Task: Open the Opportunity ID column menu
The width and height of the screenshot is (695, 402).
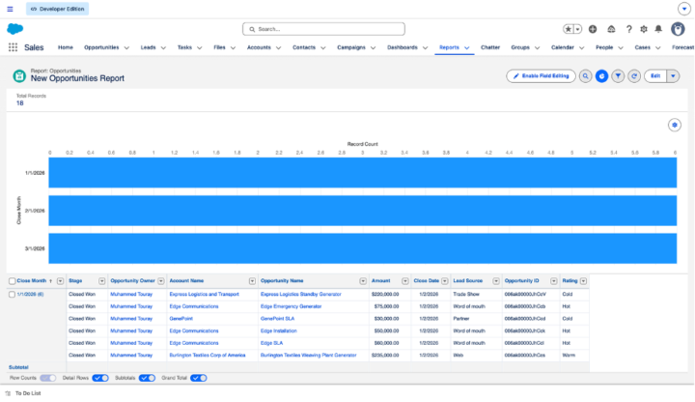Action: [554, 281]
